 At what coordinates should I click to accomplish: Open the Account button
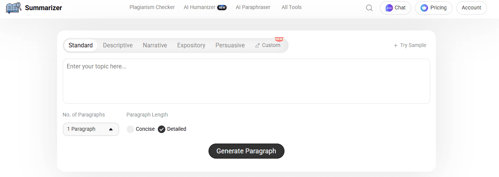coord(471,8)
